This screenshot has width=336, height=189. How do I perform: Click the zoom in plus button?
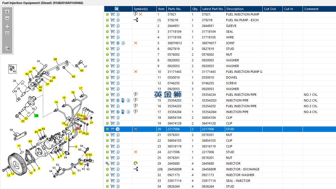pyautogui.click(x=7, y=12)
